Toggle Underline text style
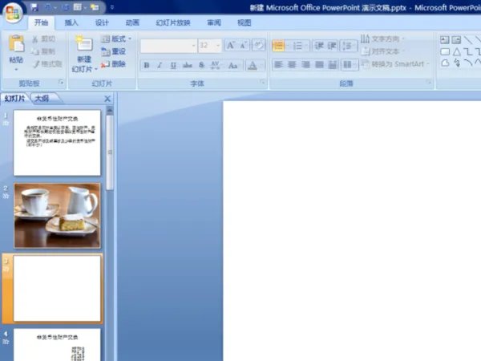481x361 pixels. pos(173,65)
